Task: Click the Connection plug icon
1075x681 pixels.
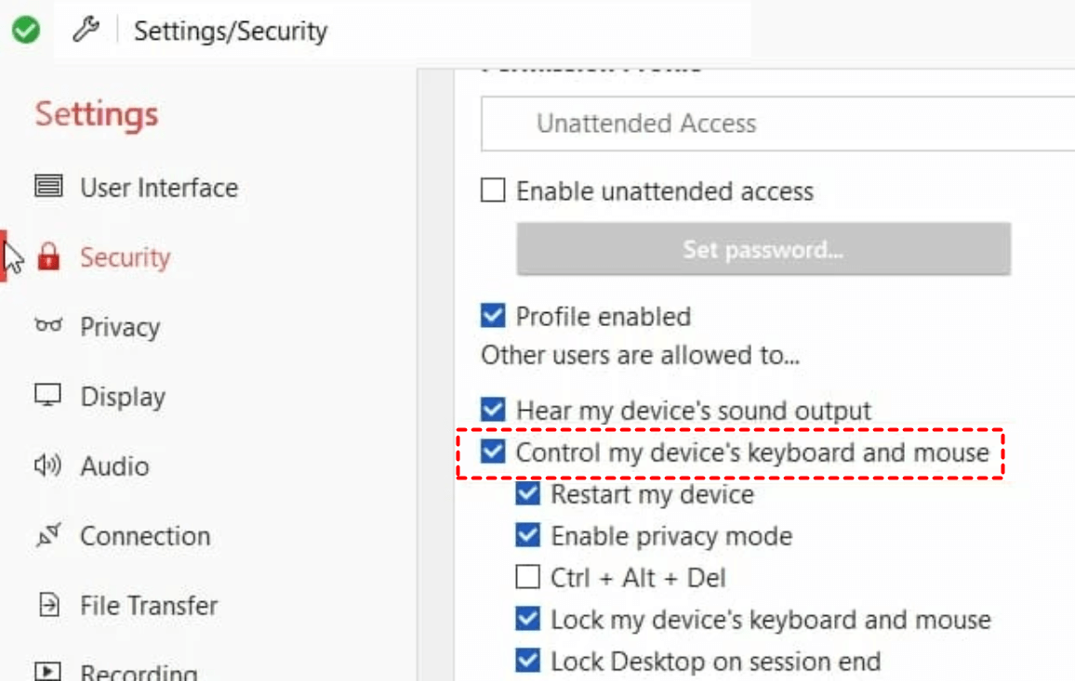Action: coord(48,535)
